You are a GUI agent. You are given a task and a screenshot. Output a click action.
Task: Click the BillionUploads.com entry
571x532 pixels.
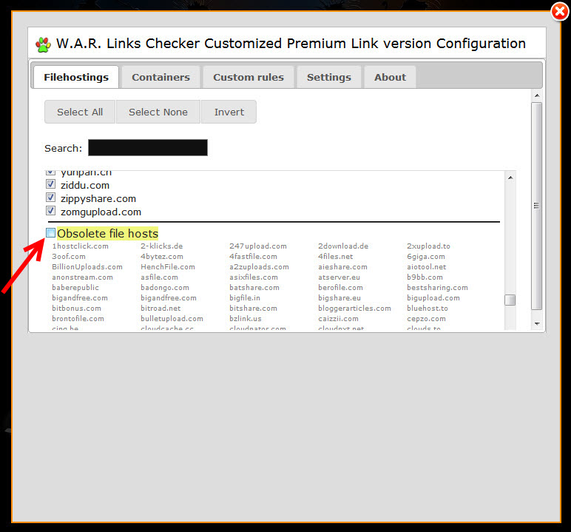click(x=87, y=266)
